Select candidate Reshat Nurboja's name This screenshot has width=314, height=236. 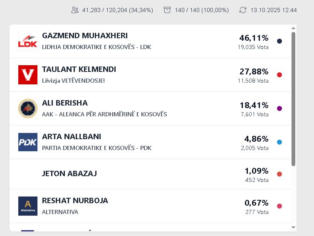[75, 201]
